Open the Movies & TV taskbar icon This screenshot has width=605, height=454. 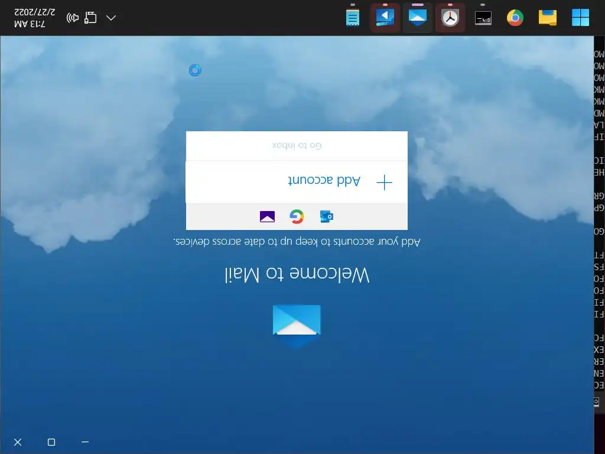tap(385, 18)
